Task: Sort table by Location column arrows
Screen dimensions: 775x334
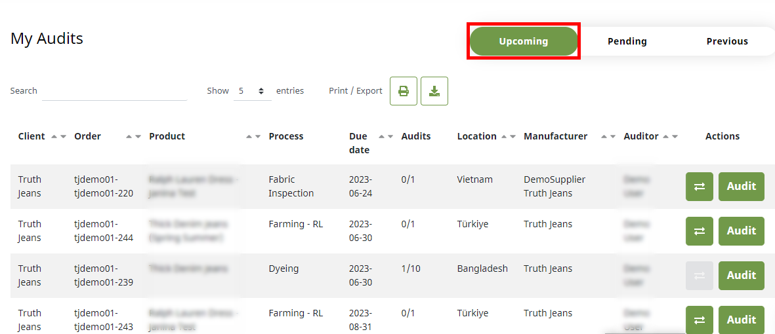Action: (x=508, y=136)
